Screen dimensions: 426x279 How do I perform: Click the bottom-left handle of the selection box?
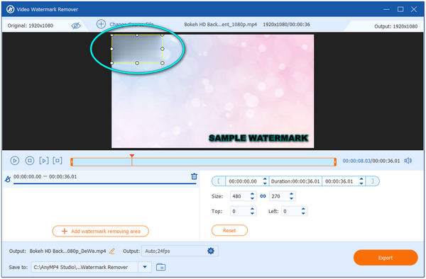coord(111,63)
